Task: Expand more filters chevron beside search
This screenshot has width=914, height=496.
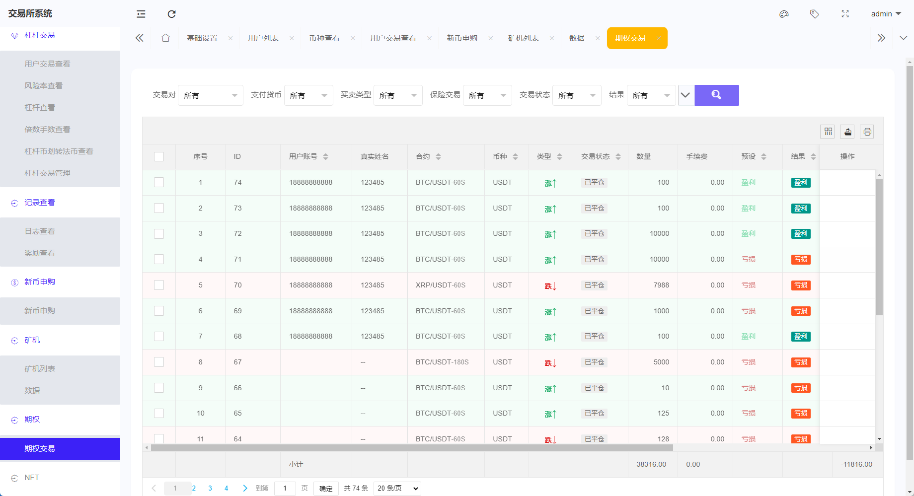Action: click(685, 95)
